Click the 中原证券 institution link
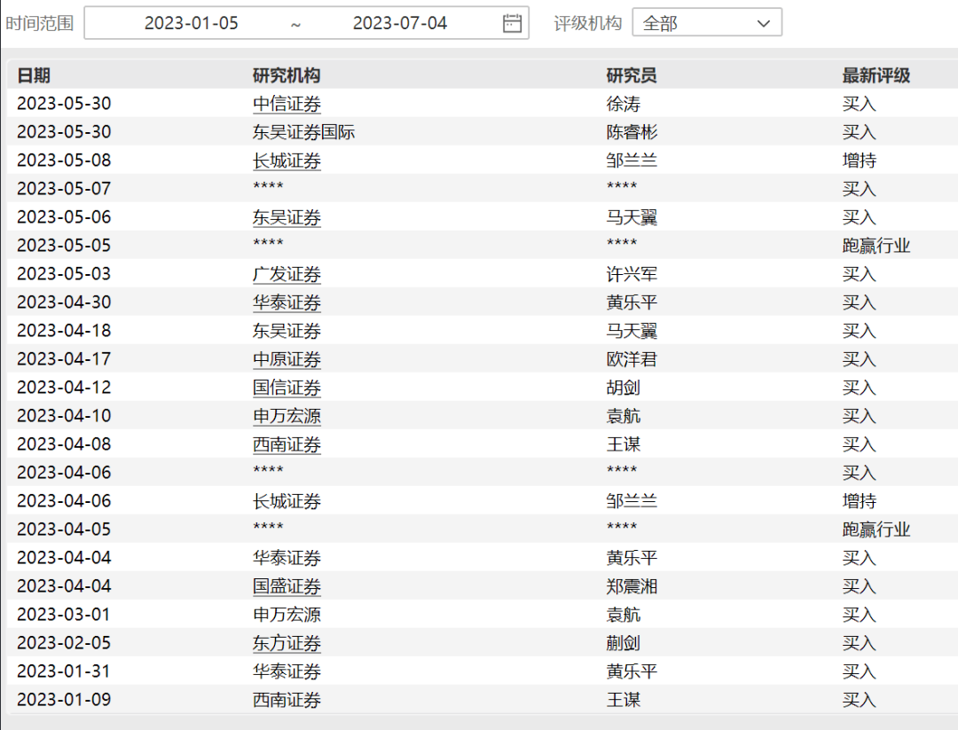 pos(287,359)
